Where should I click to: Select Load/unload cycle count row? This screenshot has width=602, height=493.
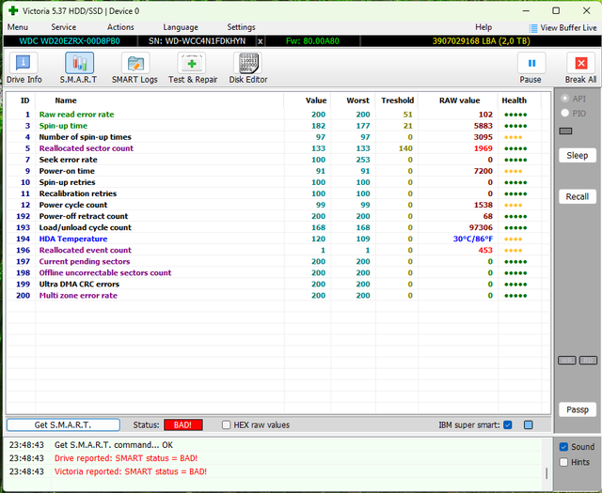(278, 227)
